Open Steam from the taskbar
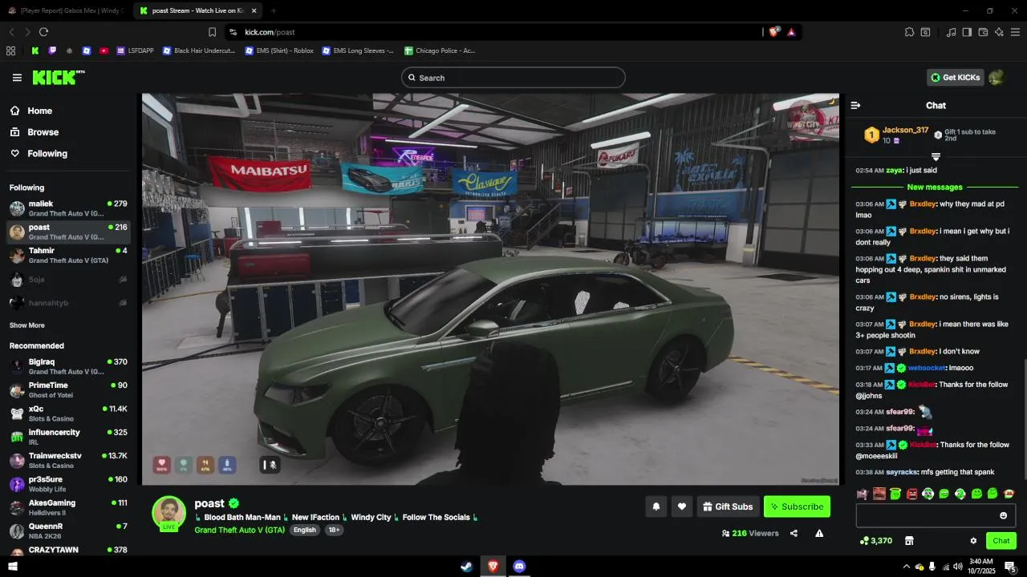1027x577 pixels. [466, 566]
